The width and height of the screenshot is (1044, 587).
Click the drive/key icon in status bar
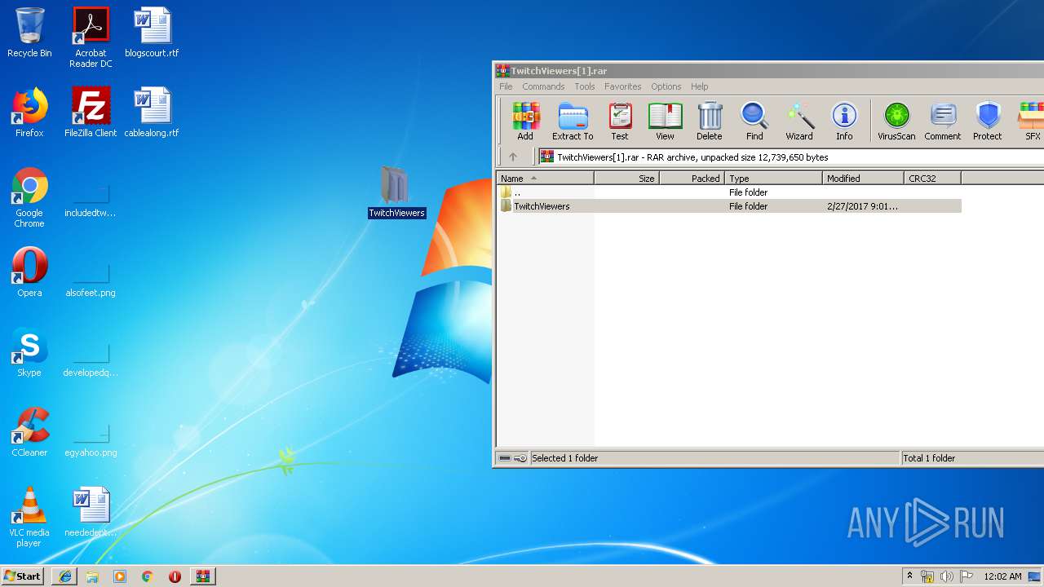coord(513,458)
